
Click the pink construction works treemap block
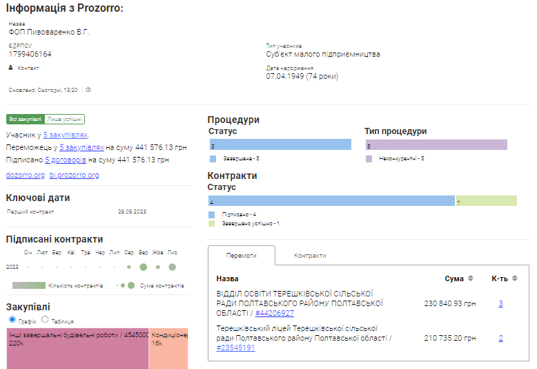[x=77, y=349]
